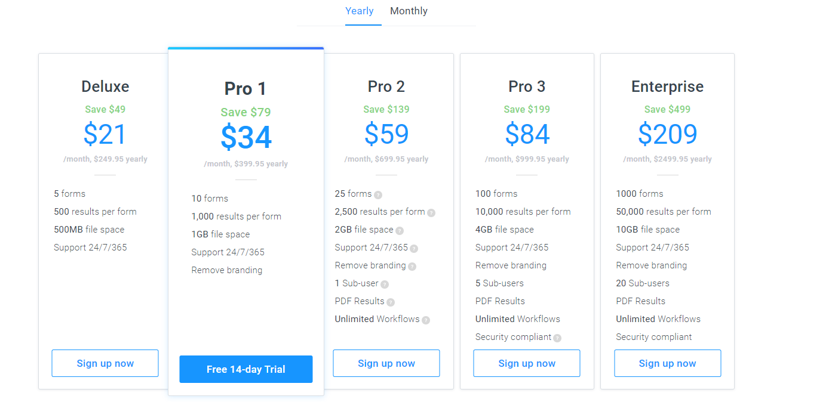This screenshot has width=835, height=402.
Task: Click the Pro 3 plan title
Action: click(527, 86)
